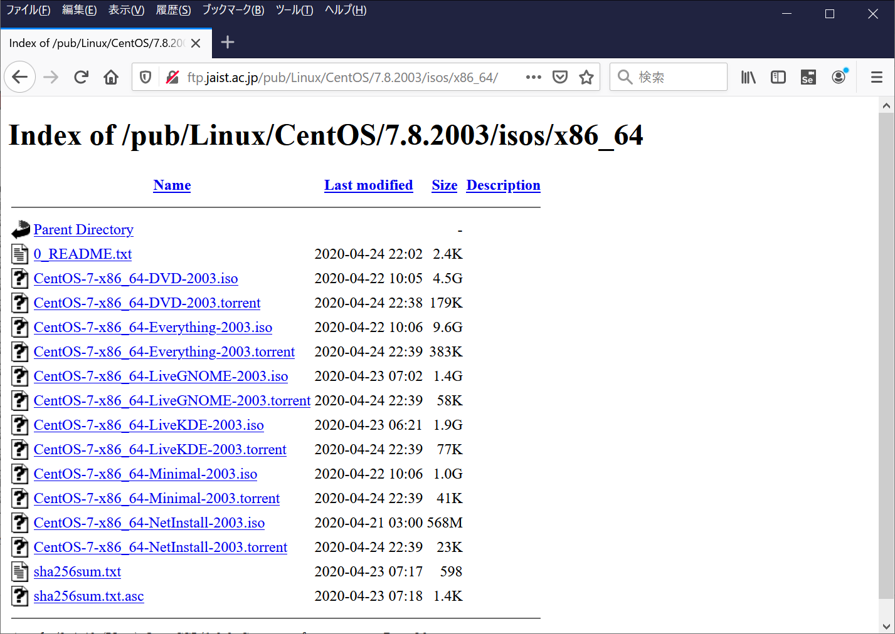Click the forward navigation arrow
This screenshot has height=634, width=895.
click(51, 77)
